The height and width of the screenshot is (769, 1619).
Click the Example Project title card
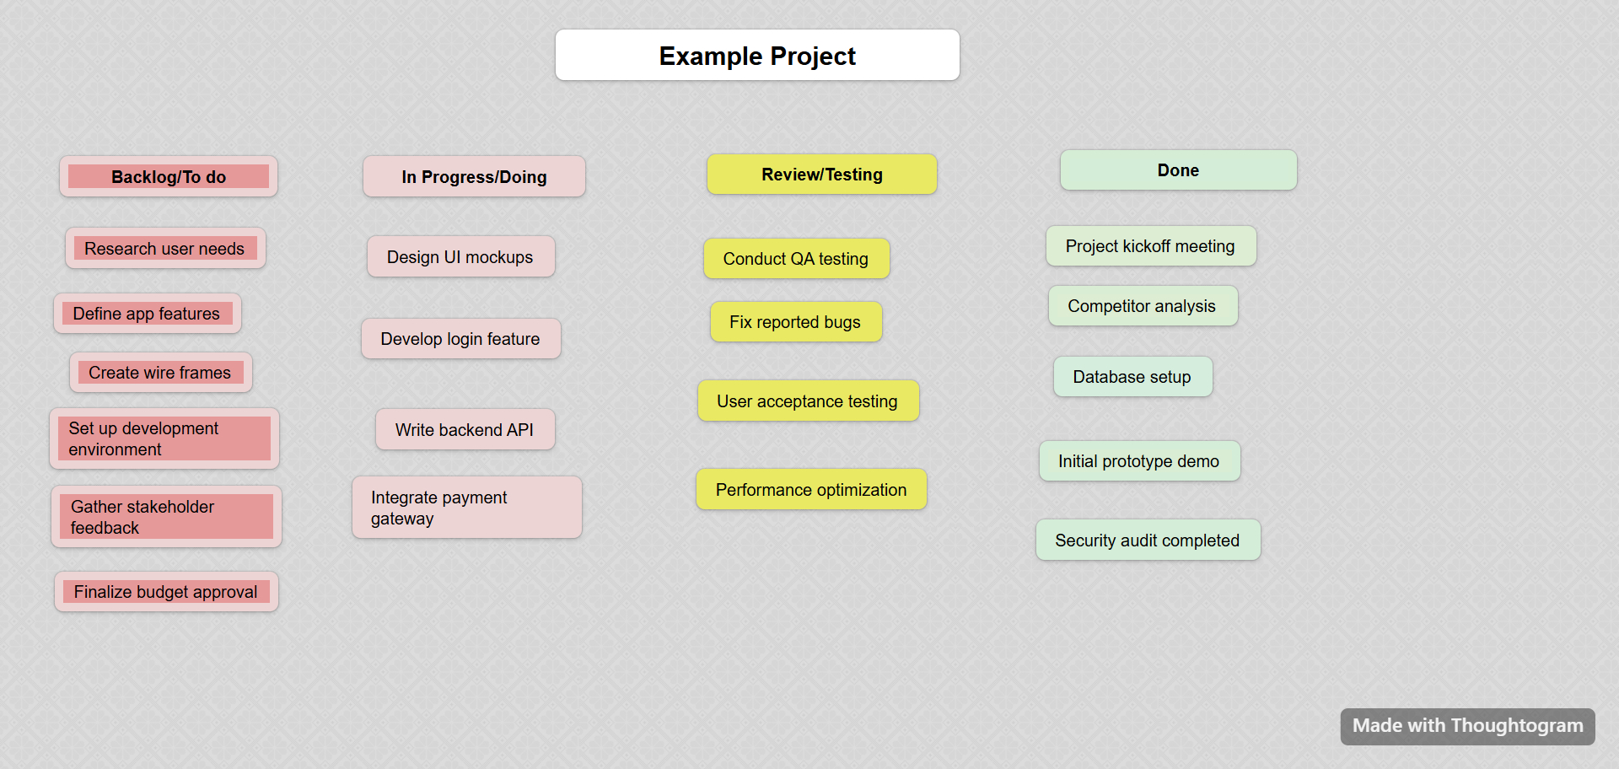[x=757, y=56]
